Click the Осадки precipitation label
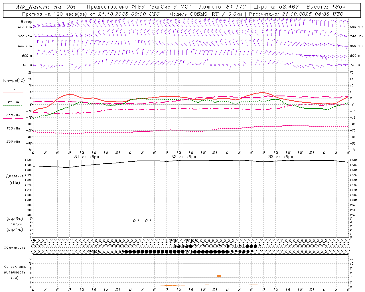The image size is (365, 292). point(15,224)
